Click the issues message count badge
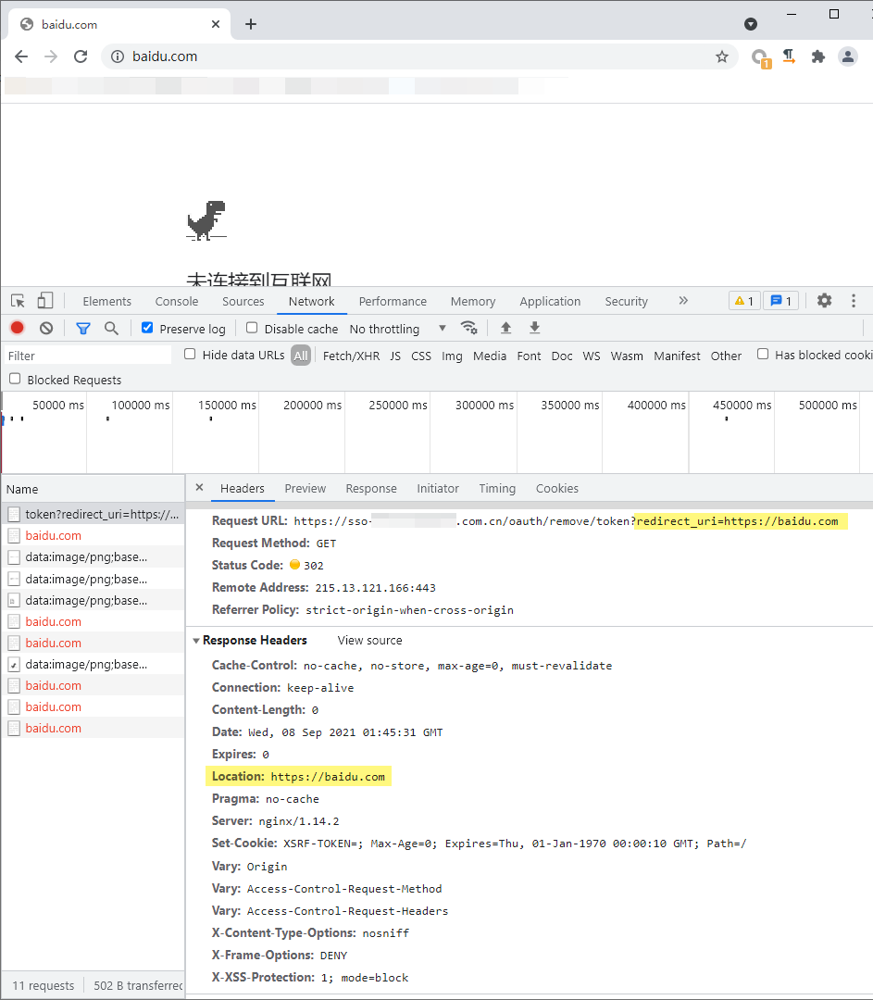The width and height of the screenshot is (873, 1000). coord(781,301)
